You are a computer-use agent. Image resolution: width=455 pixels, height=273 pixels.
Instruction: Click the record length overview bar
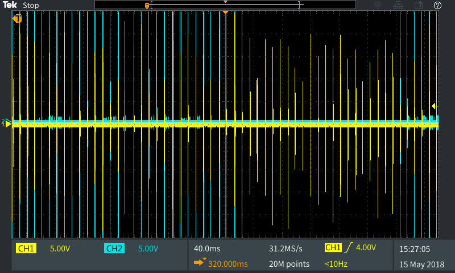(225, 5)
